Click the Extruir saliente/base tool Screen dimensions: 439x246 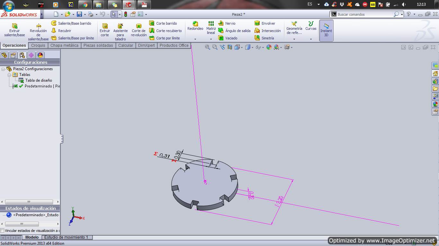click(14, 30)
